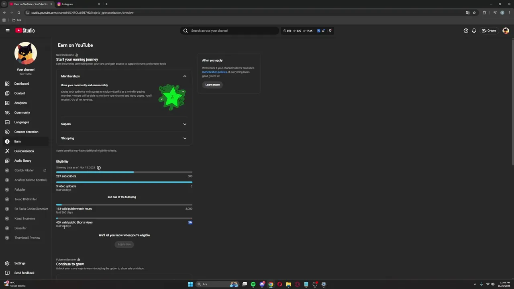The height and width of the screenshot is (289, 514).
Task: Open the Kick bookmark folder
Action: 16,20
